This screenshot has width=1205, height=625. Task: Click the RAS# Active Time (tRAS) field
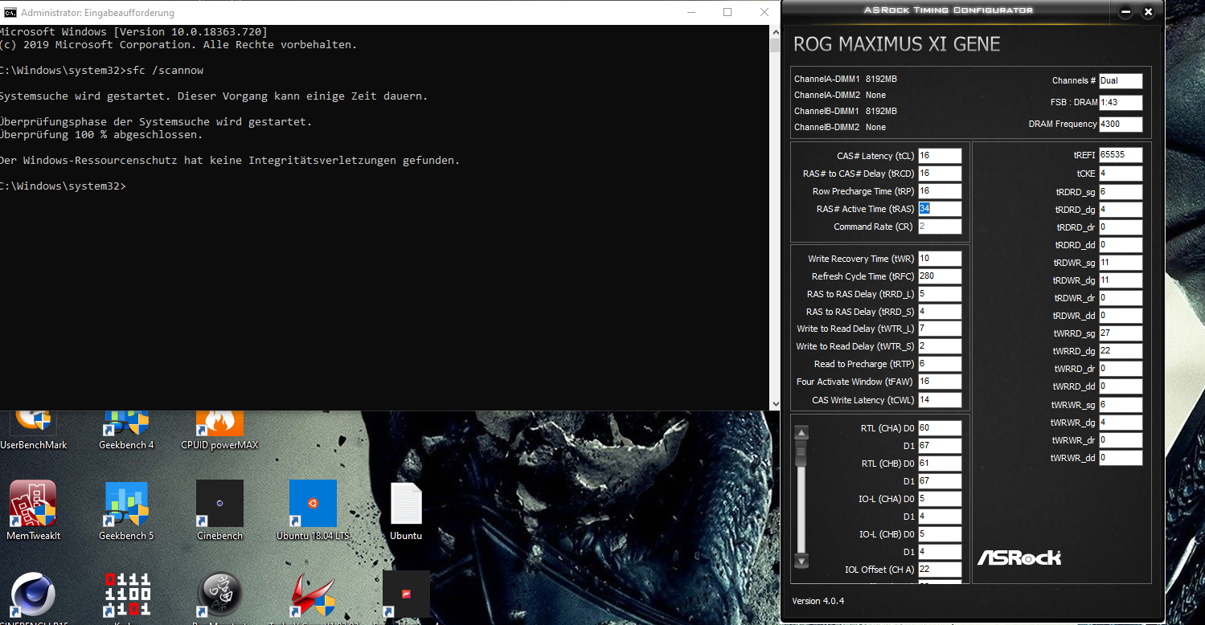(x=940, y=209)
